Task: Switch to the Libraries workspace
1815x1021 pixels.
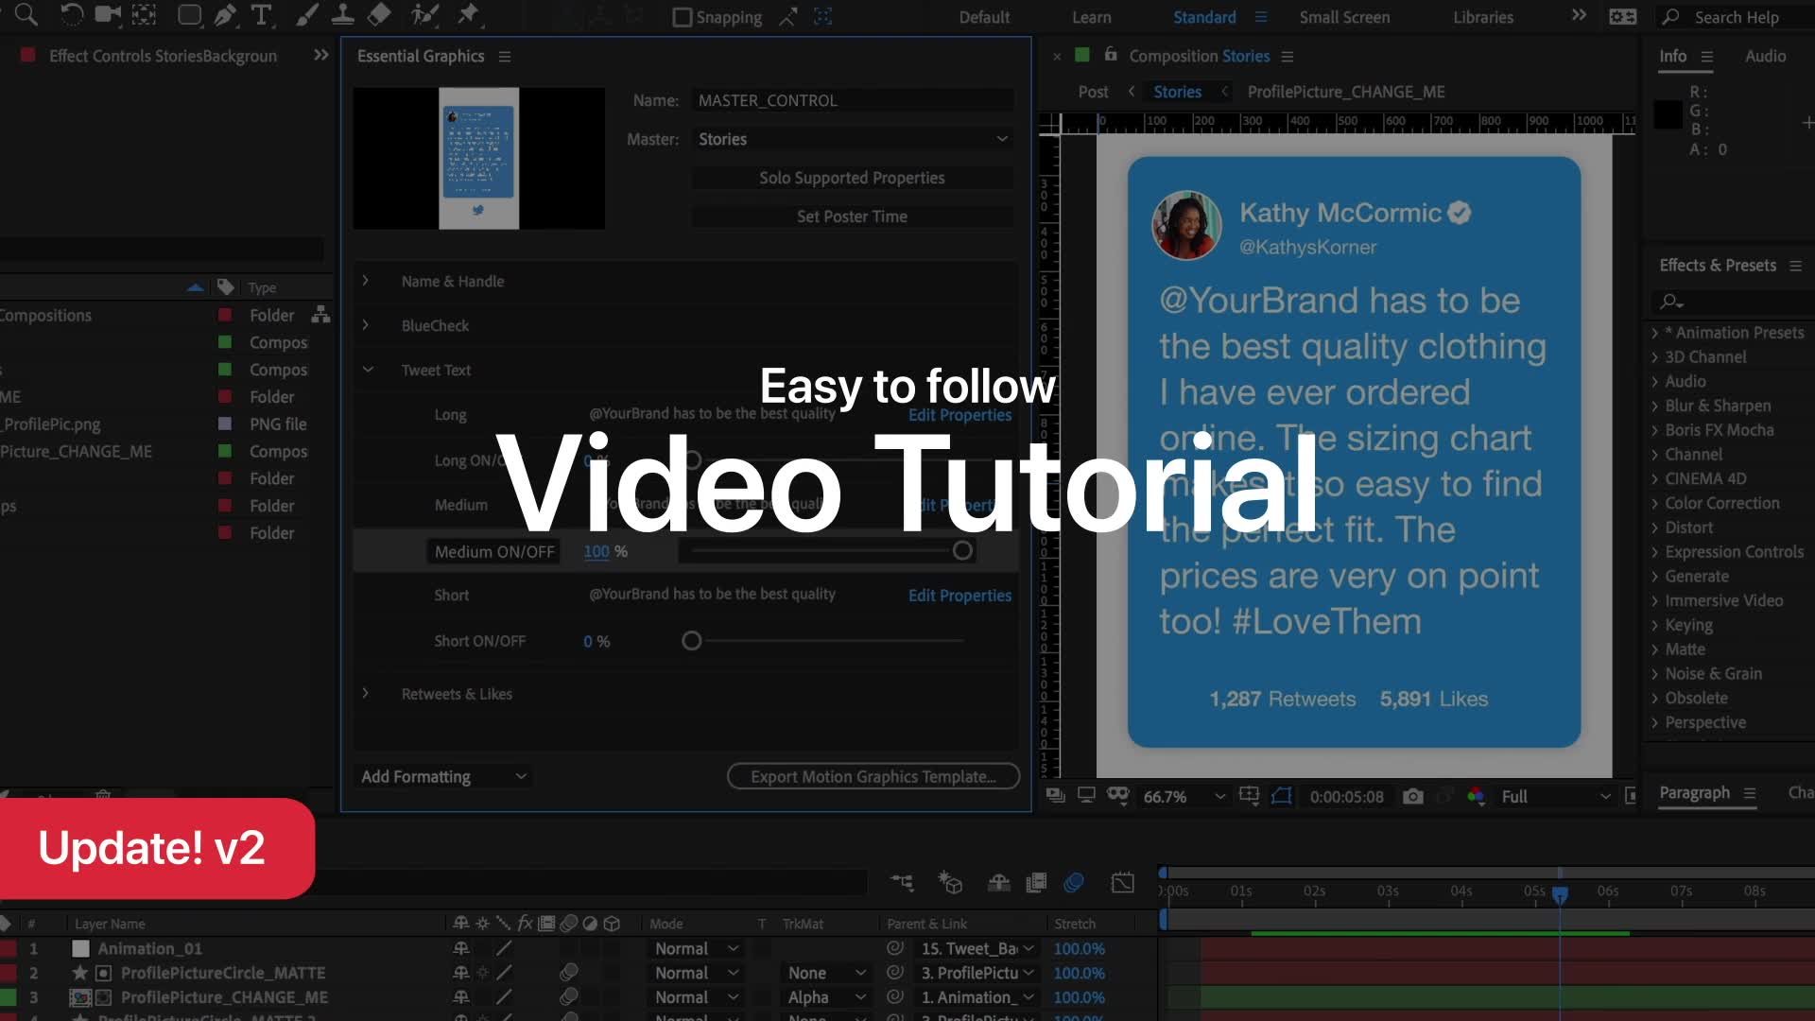Action: 1482,17
